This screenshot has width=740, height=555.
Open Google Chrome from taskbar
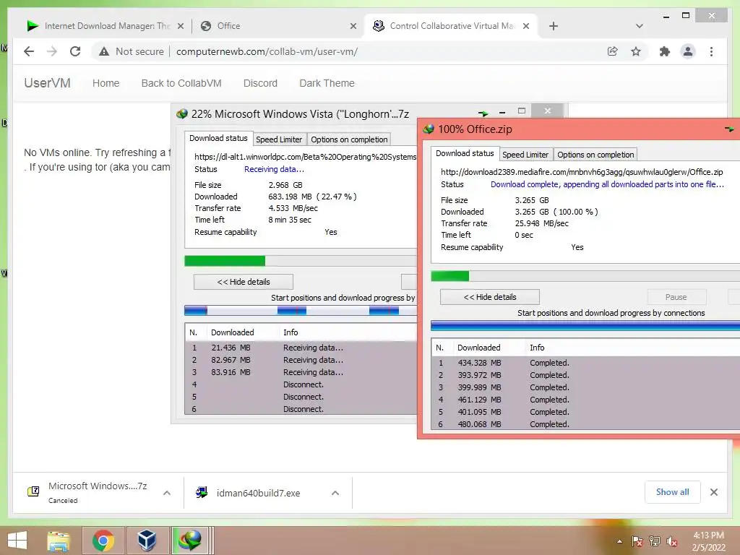click(x=103, y=541)
